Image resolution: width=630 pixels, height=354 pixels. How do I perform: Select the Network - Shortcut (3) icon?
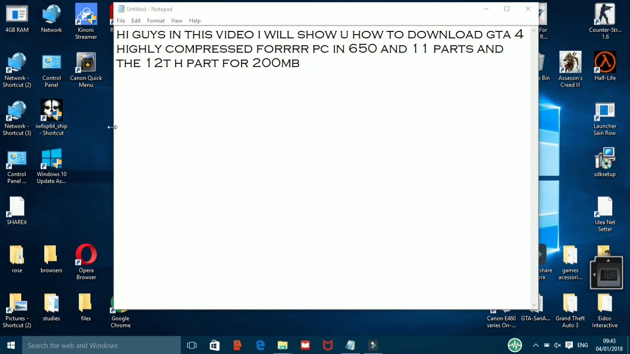click(17, 118)
